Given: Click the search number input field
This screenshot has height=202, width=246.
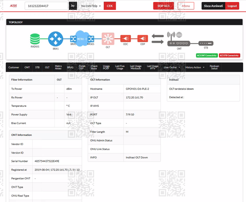Looking at the screenshot, I should pyautogui.click(x=46, y=6).
